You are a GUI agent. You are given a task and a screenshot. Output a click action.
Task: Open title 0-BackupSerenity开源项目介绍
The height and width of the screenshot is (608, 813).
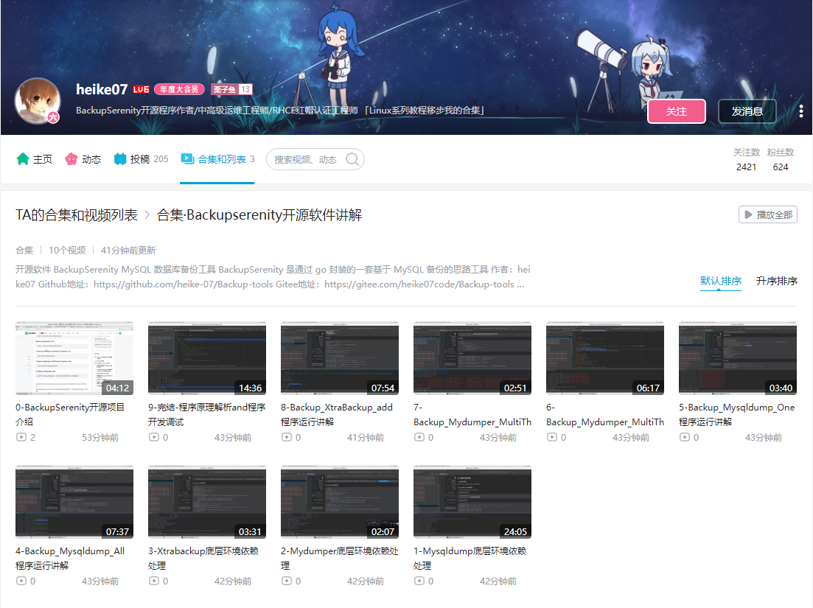70,415
